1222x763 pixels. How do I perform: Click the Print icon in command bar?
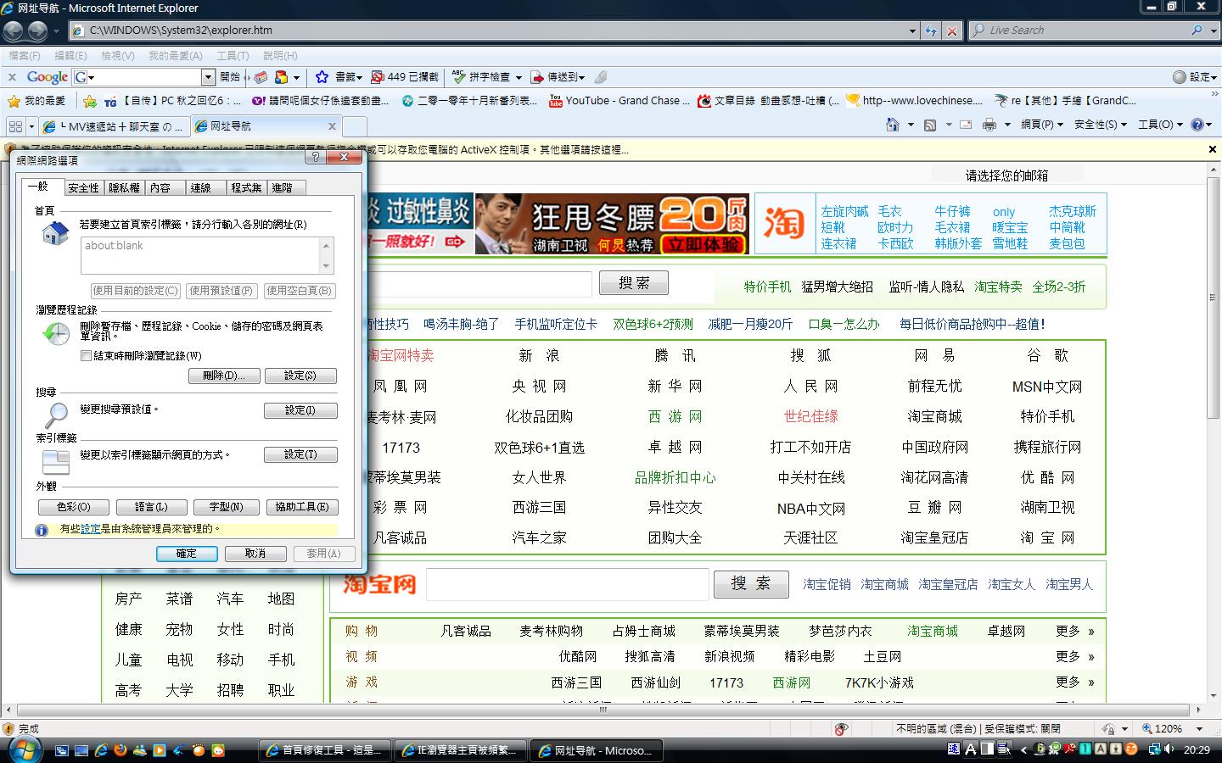pos(989,125)
